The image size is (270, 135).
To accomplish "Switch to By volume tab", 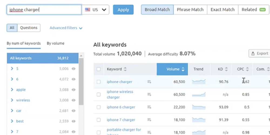I will pyautogui.click(x=55, y=43).
